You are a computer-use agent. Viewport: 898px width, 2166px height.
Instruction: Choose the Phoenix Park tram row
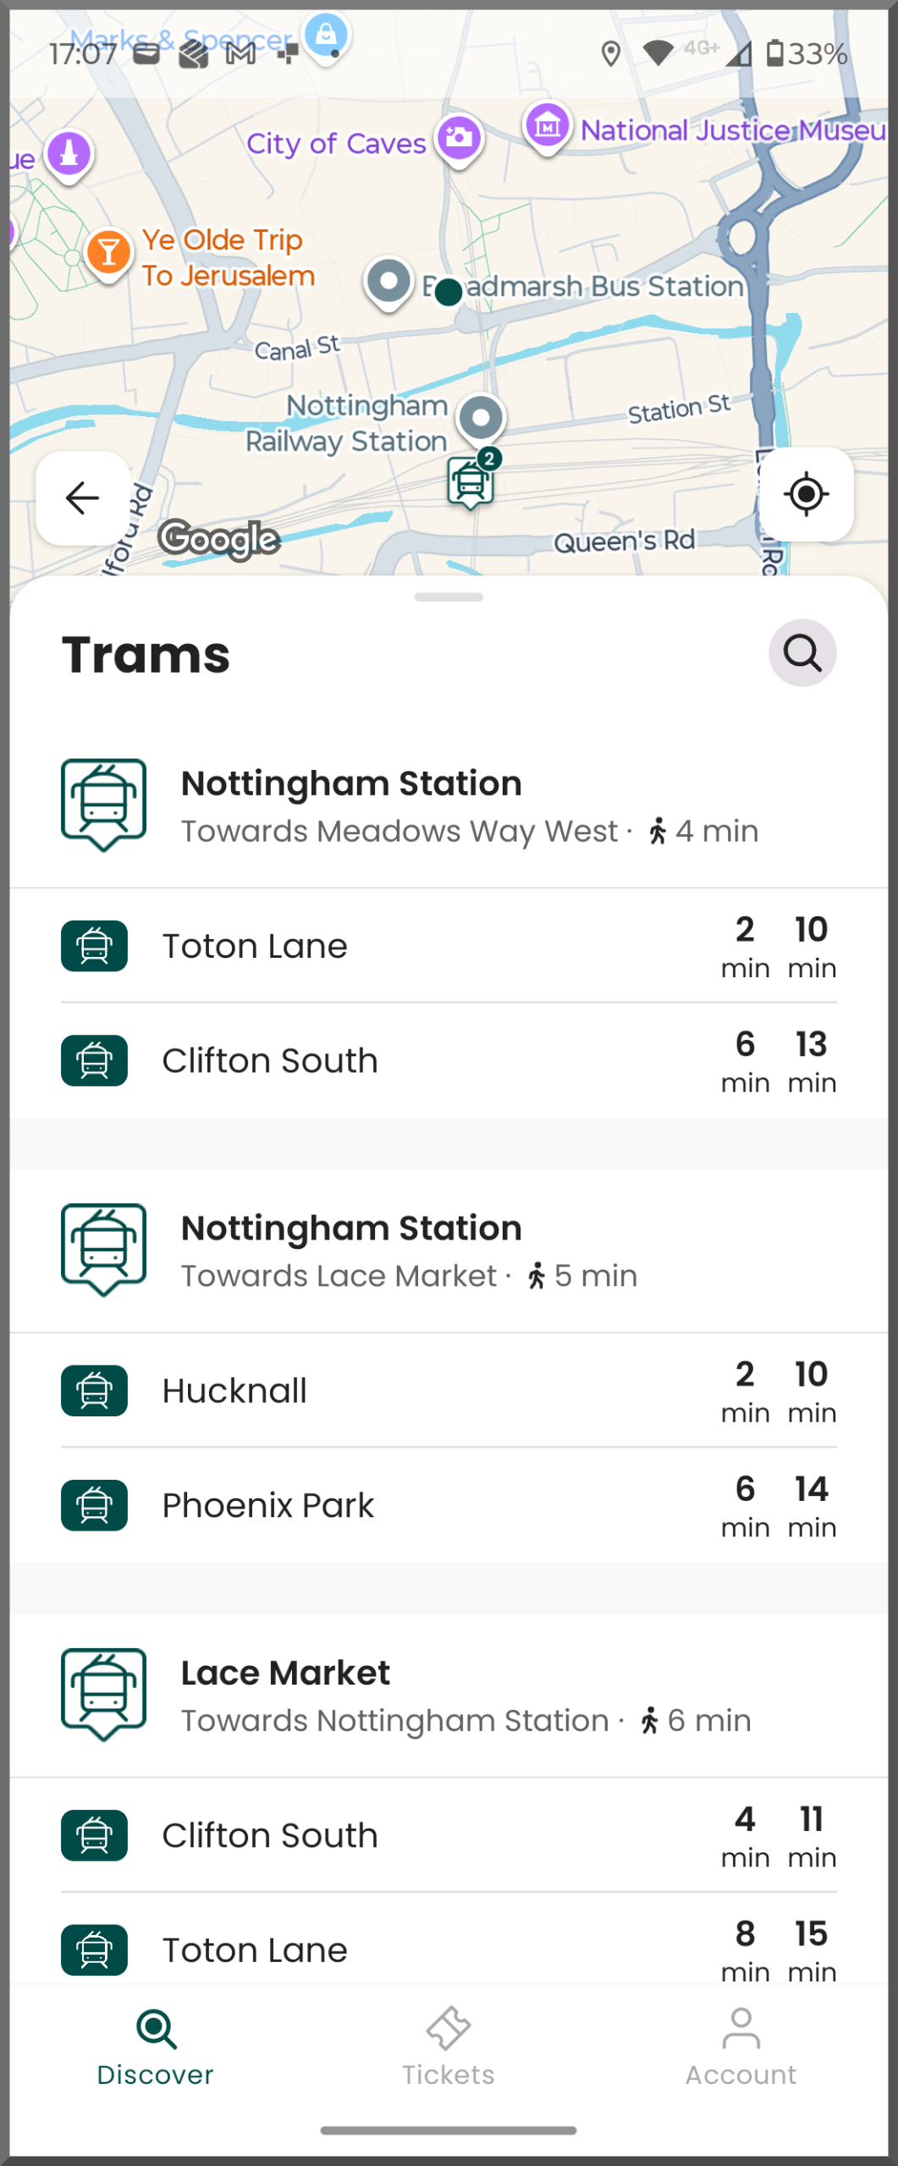click(449, 1505)
